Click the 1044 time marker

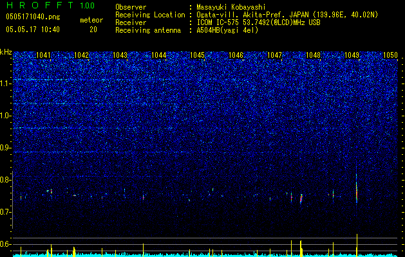pyautogui.click(x=158, y=55)
